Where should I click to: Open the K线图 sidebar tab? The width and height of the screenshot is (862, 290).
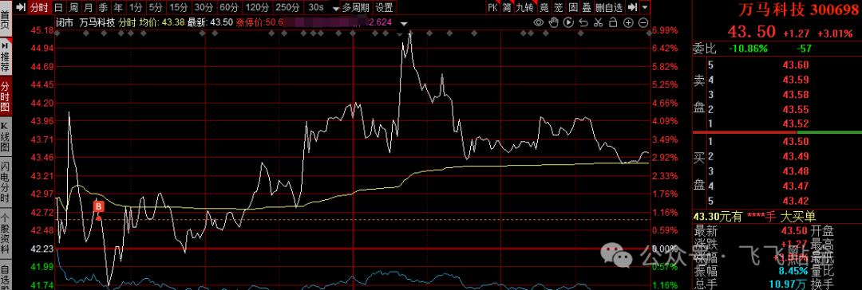[x=5, y=136]
